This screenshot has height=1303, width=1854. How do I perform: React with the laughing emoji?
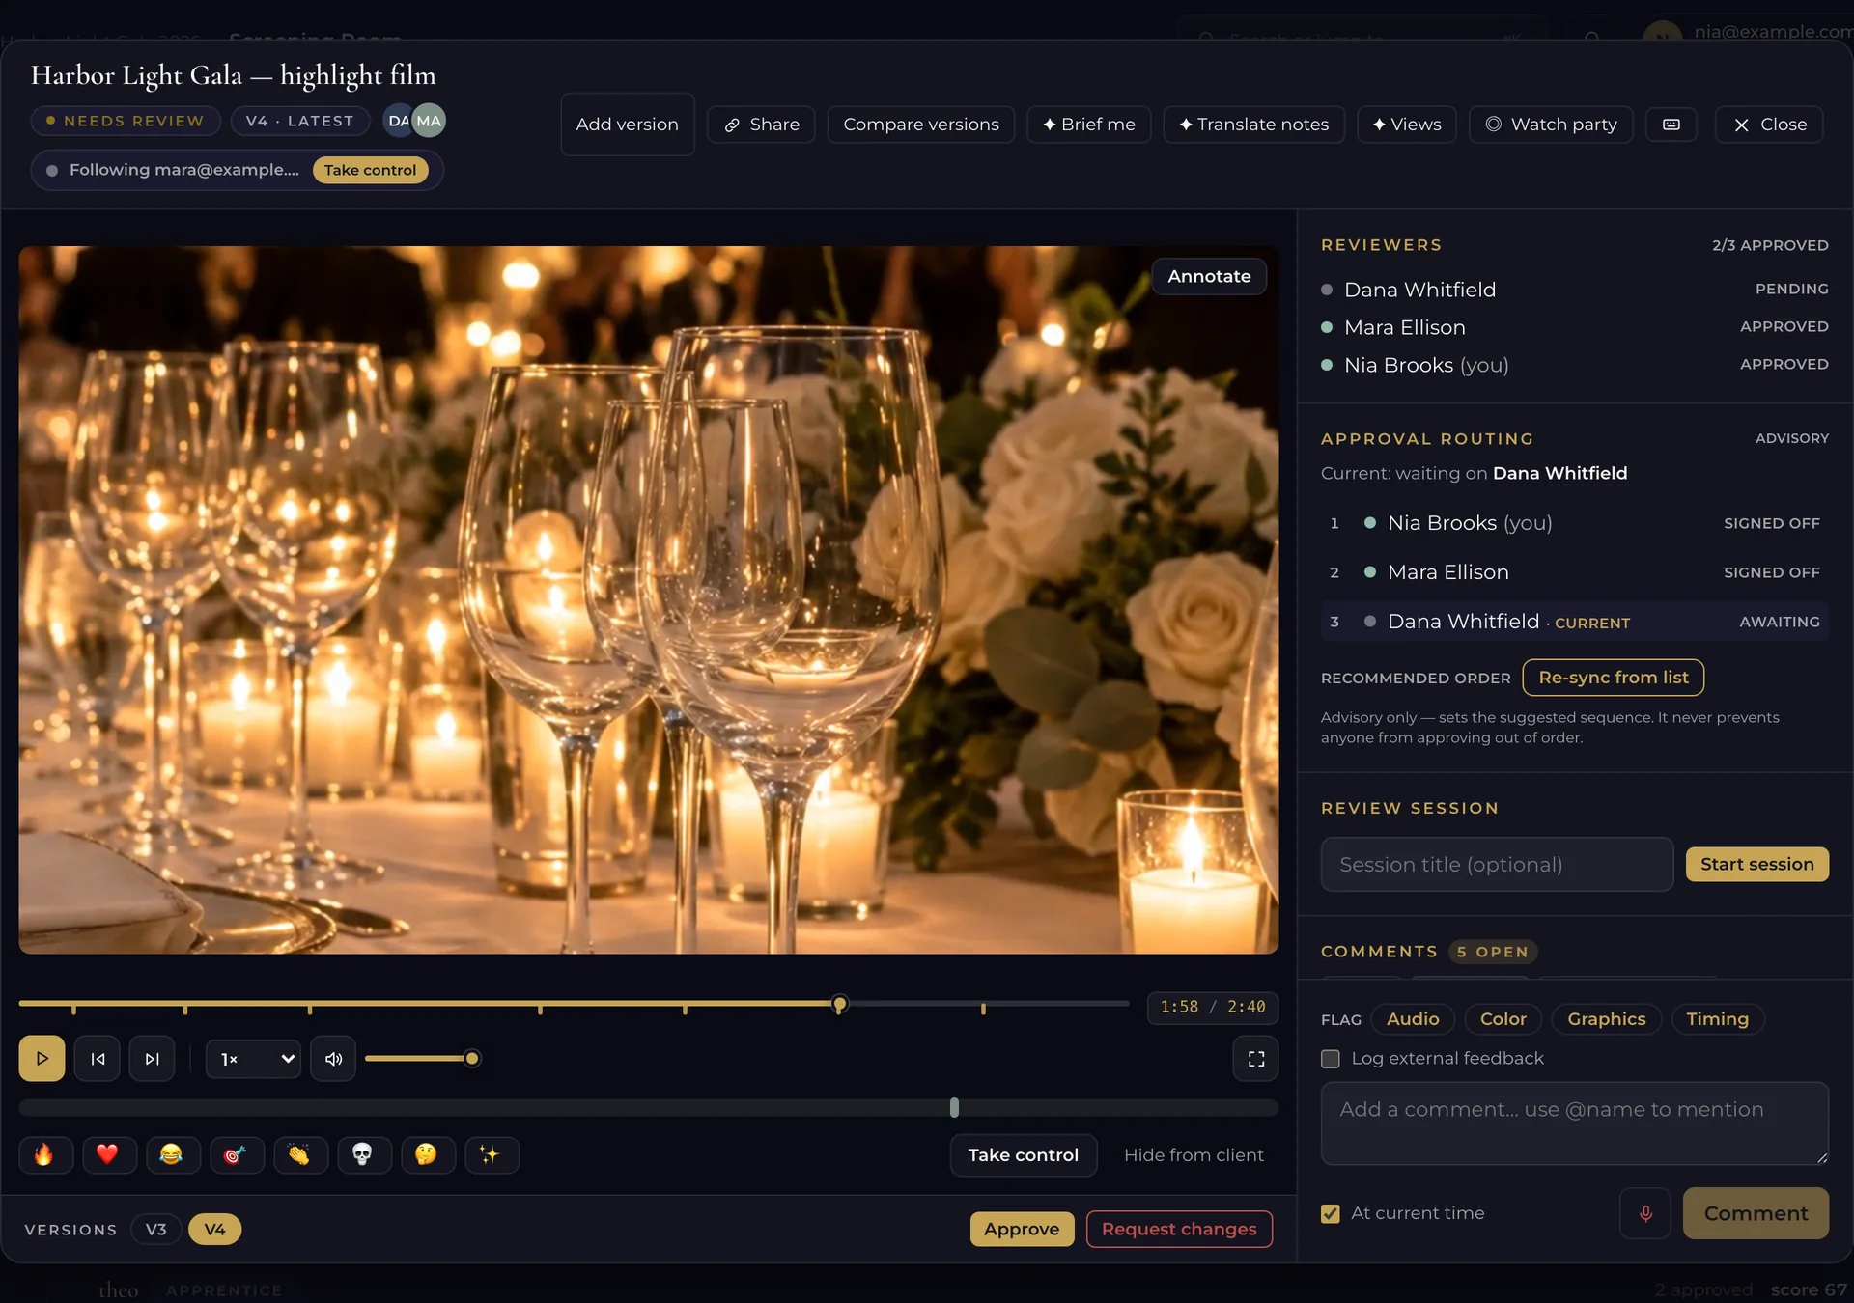172,1154
